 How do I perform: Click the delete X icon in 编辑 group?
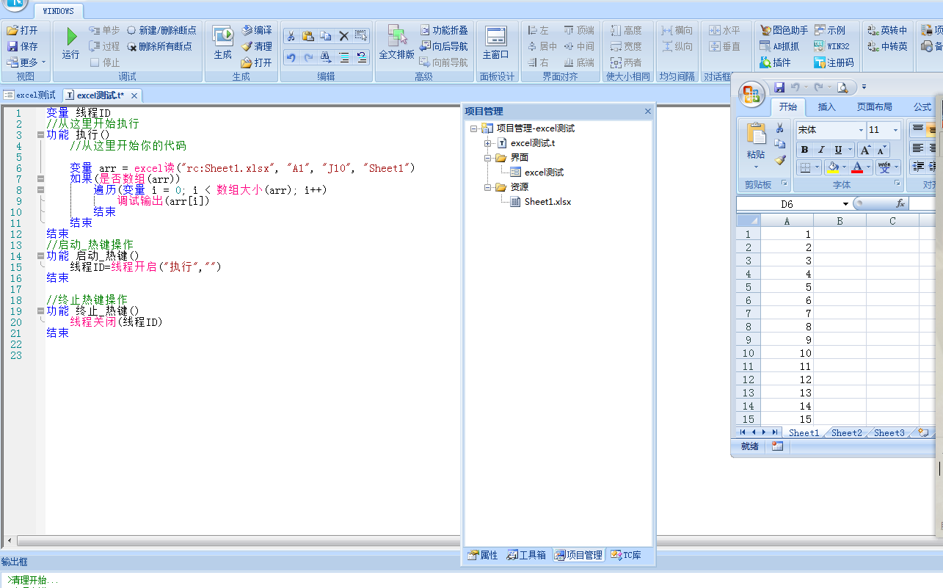343,35
